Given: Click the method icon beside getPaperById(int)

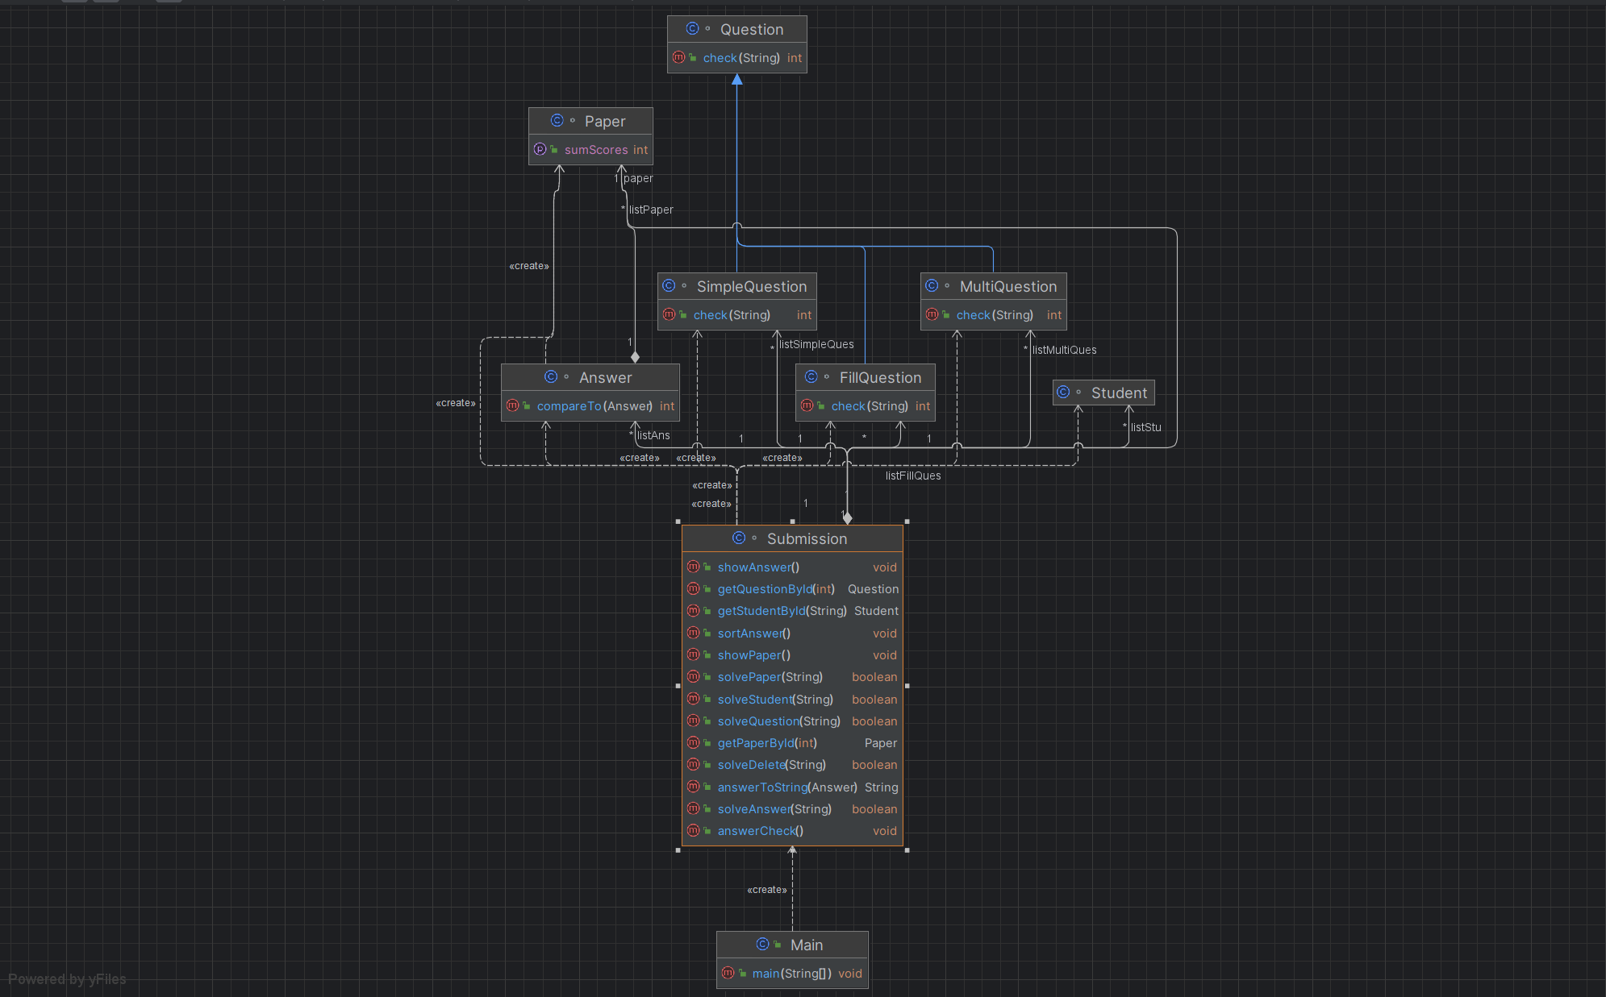Looking at the screenshot, I should tap(693, 743).
